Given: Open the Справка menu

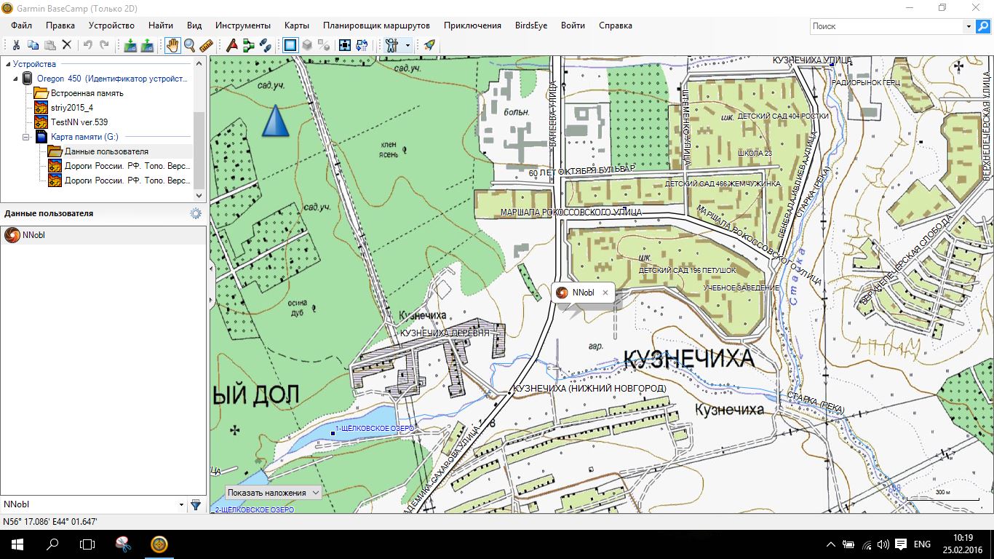Looking at the screenshot, I should click(616, 25).
